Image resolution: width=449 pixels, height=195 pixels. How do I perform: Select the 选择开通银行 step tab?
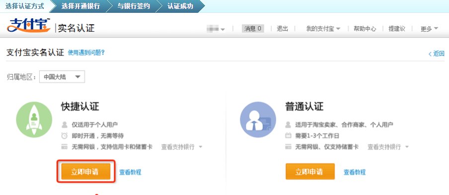tap(80, 6)
